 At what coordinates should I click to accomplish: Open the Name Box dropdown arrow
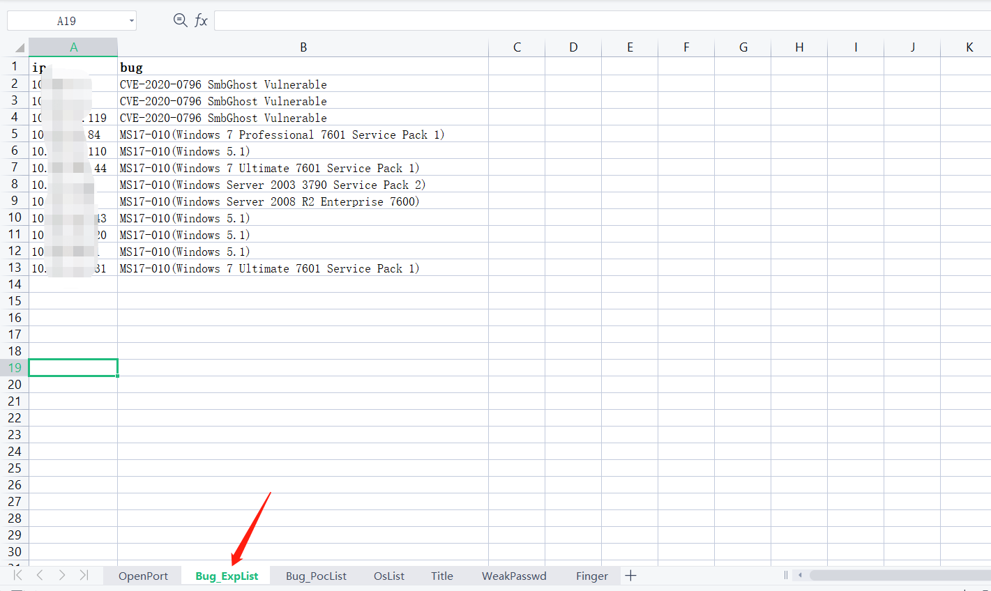[131, 21]
